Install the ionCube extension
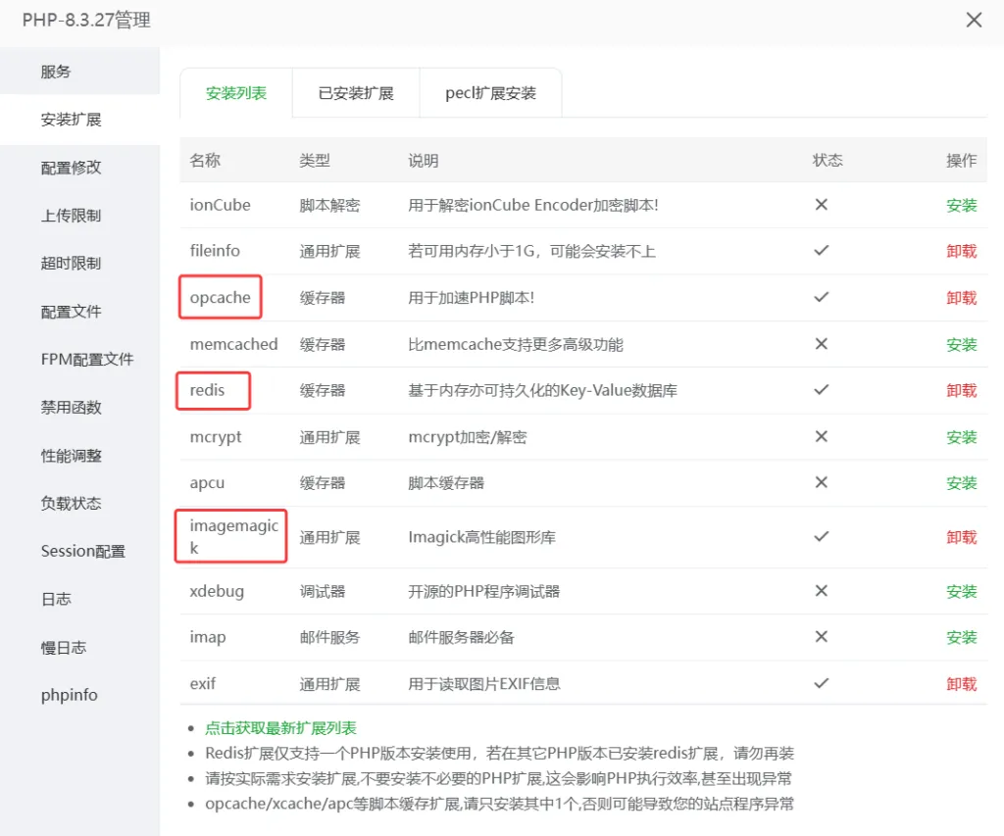 (x=961, y=205)
